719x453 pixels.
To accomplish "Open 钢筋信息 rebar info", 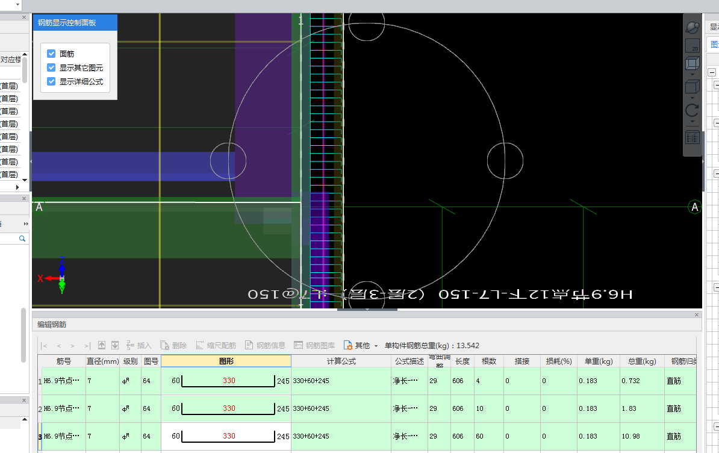I will coord(265,345).
